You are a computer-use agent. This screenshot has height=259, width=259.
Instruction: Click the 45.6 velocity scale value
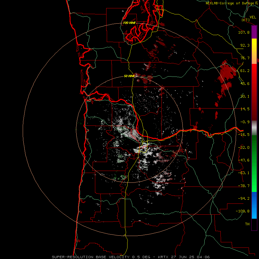click(x=245, y=83)
